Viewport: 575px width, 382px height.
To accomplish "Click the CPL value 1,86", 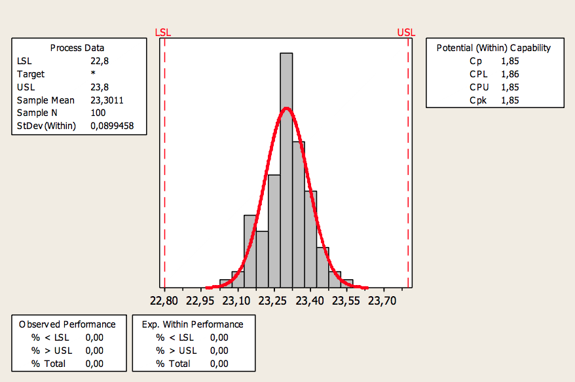I will tap(510, 74).
